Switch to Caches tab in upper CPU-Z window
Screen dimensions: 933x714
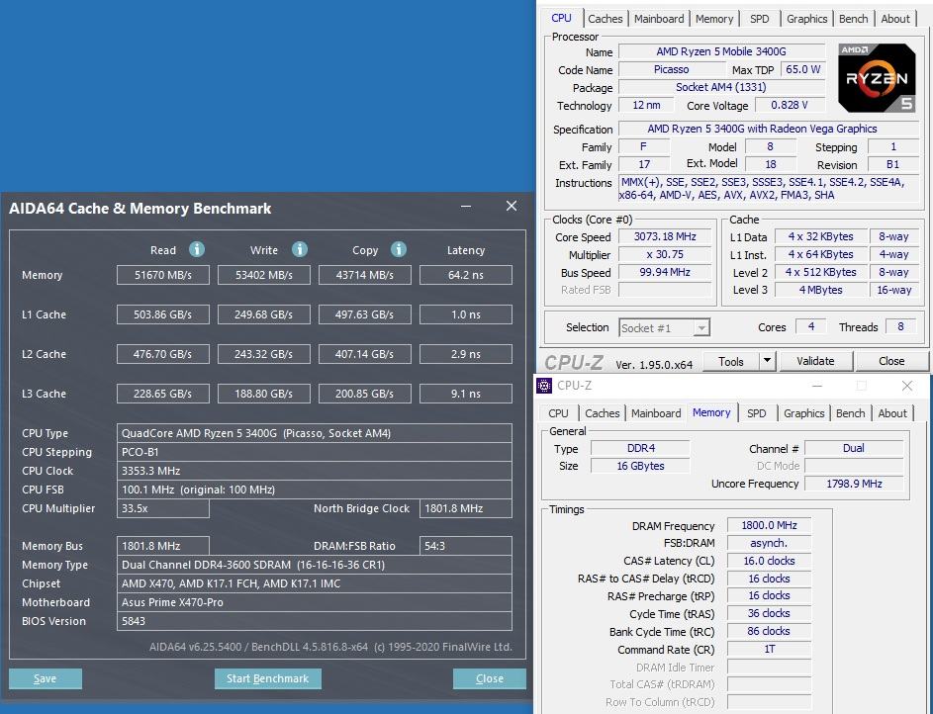pos(606,19)
